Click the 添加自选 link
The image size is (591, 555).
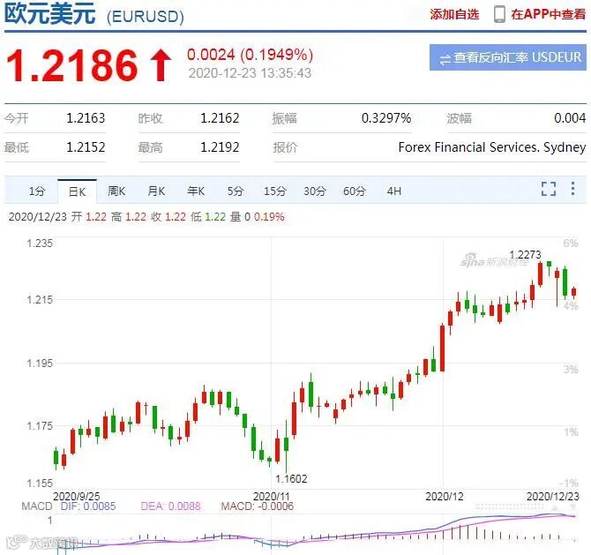(454, 14)
